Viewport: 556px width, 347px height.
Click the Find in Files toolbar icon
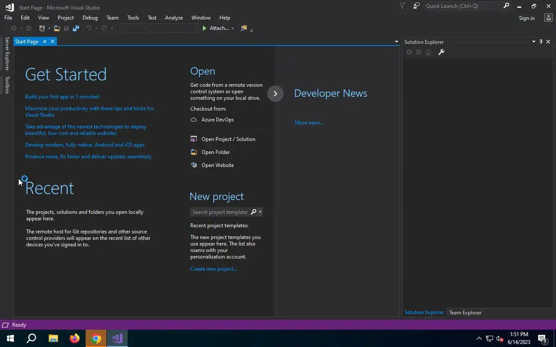pos(244,28)
